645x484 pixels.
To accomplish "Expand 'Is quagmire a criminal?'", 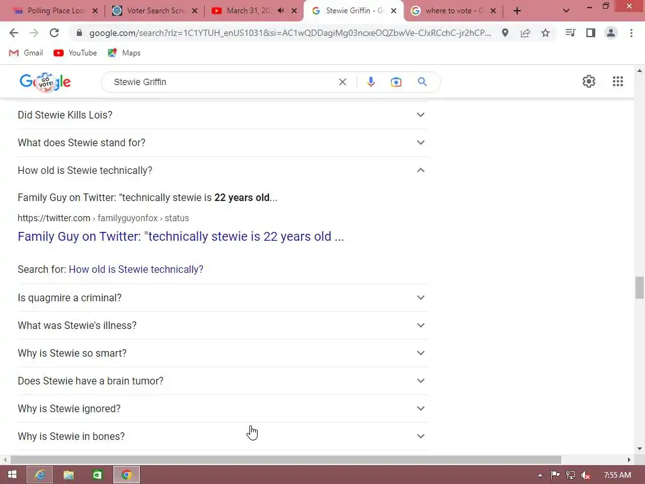I will (x=222, y=297).
